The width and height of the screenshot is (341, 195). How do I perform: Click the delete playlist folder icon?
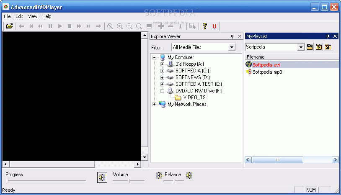pos(328,47)
